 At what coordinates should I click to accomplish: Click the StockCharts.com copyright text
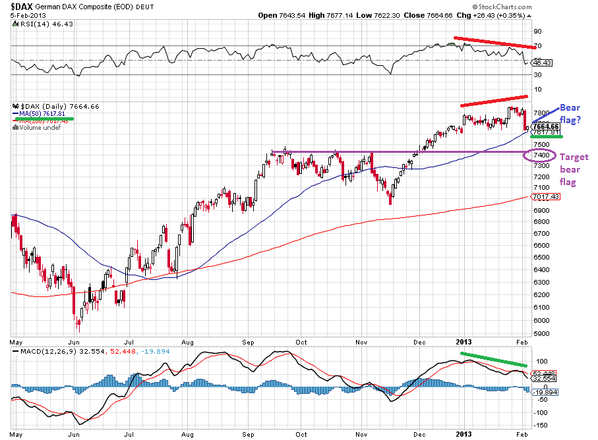pos(502,7)
